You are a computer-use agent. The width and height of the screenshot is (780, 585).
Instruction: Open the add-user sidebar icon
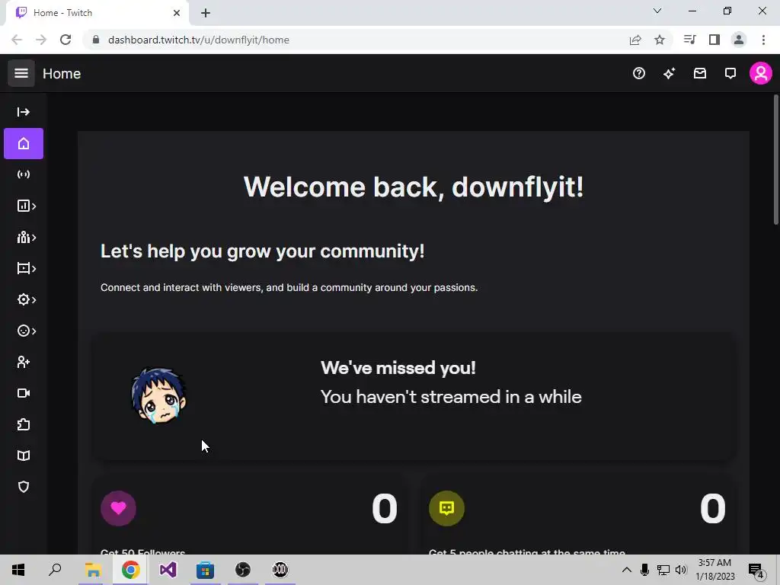pos(24,362)
